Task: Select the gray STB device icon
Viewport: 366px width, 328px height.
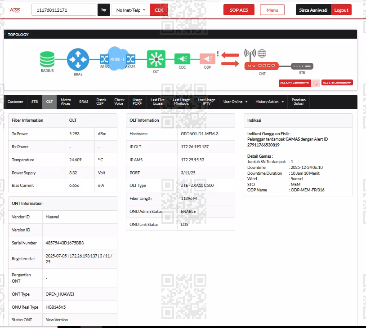Action: coord(302,66)
